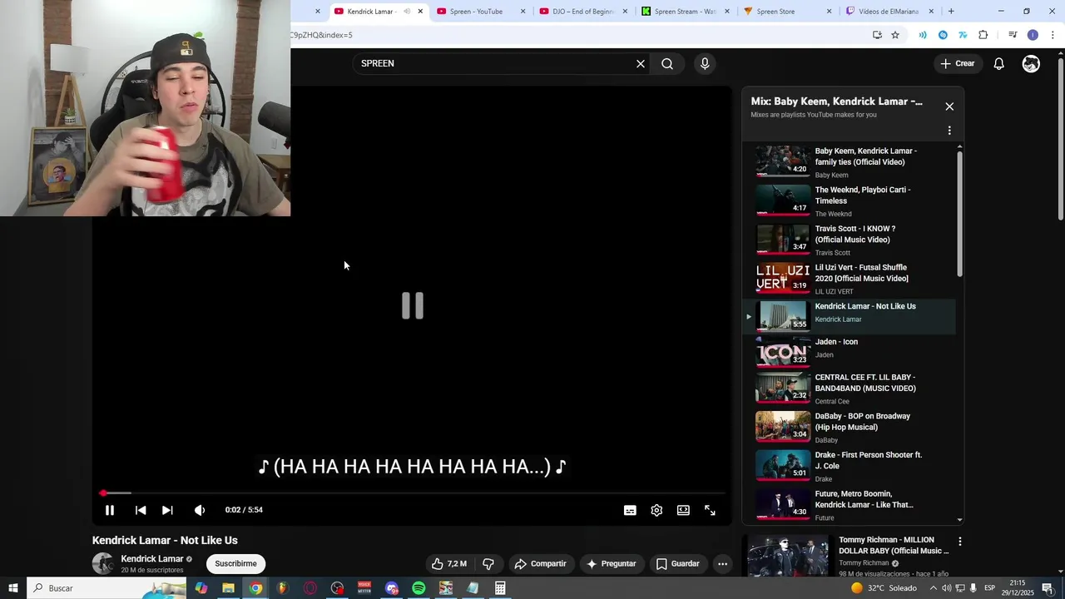
Task: Open YouTube notifications bell
Action: pos(999,63)
